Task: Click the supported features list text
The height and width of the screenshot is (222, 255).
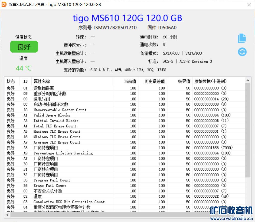Action: (128, 70)
